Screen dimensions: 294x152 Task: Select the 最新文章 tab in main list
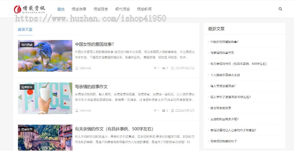click(x=25, y=29)
